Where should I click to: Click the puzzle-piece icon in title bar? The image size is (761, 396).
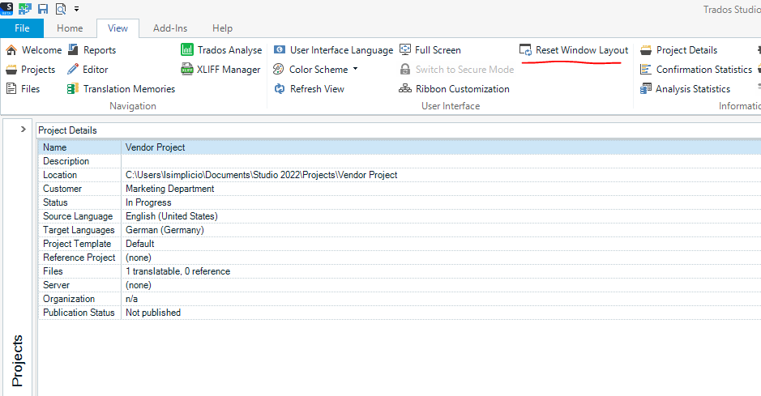(25, 9)
